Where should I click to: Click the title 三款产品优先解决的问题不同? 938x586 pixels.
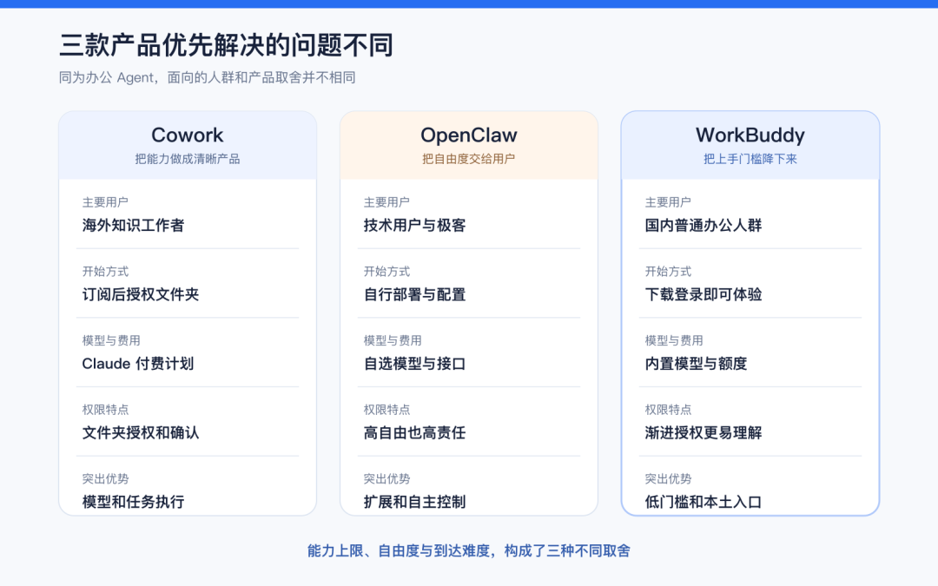[x=226, y=45]
